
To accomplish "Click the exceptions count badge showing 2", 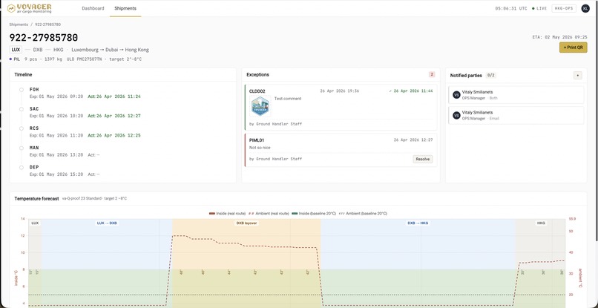I will click(x=432, y=74).
